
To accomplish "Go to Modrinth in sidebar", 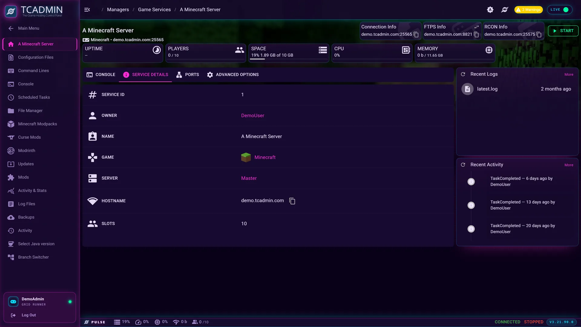I will click(x=40, y=150).
